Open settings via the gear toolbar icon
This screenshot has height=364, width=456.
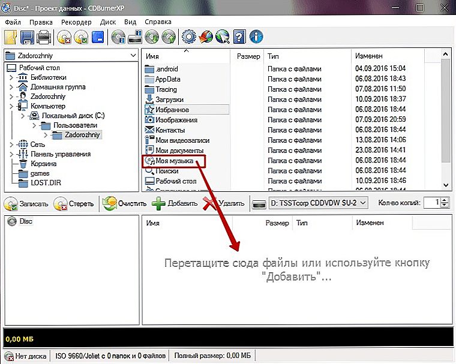point(189,37)
